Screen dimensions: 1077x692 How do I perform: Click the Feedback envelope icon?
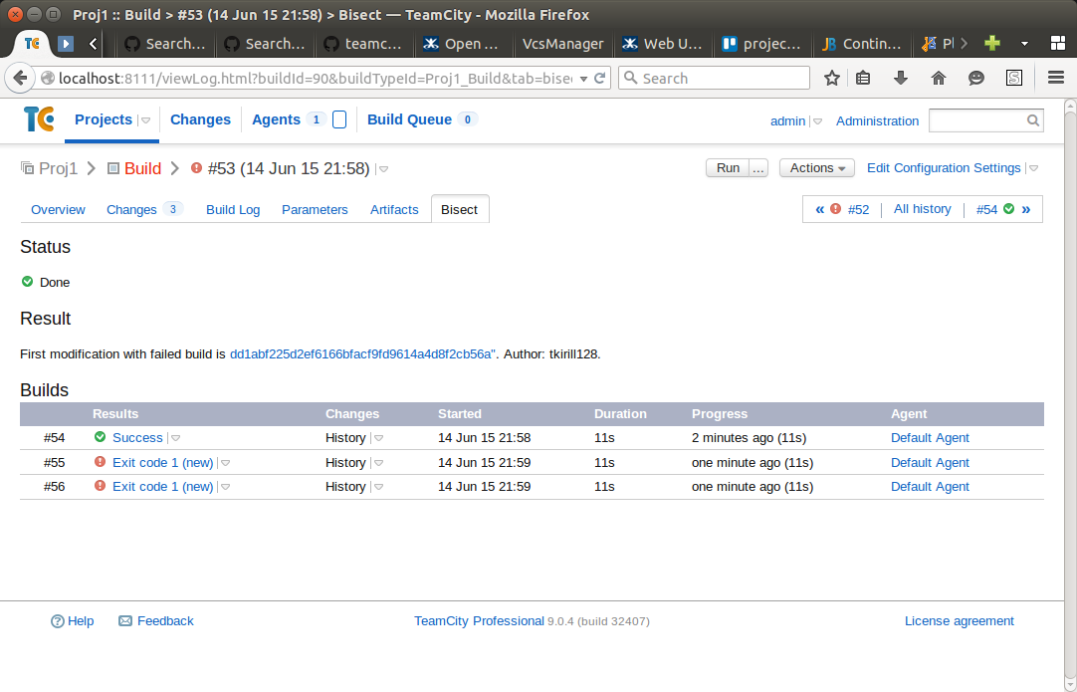[x=125, y=621]
